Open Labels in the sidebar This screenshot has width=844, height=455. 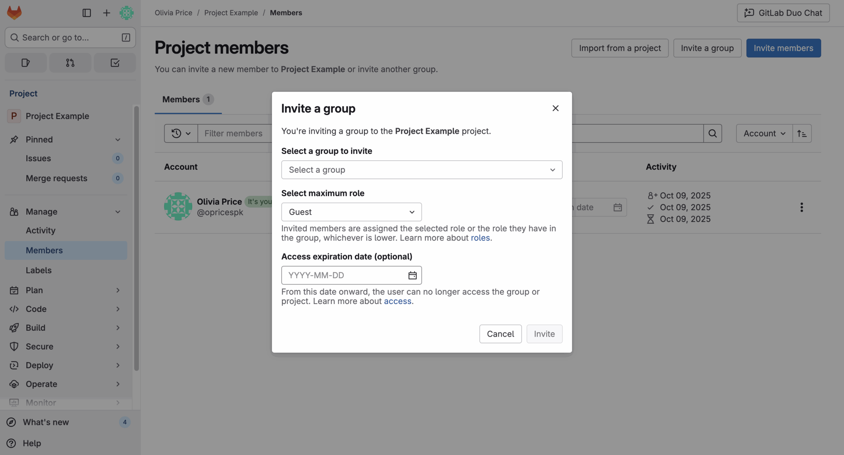tap(39, 270)
